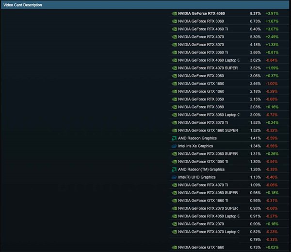Viewport: 291px width, 252px height.
Task: Click the +0.02% change for GTX 1660
Action: pos(272,248)
